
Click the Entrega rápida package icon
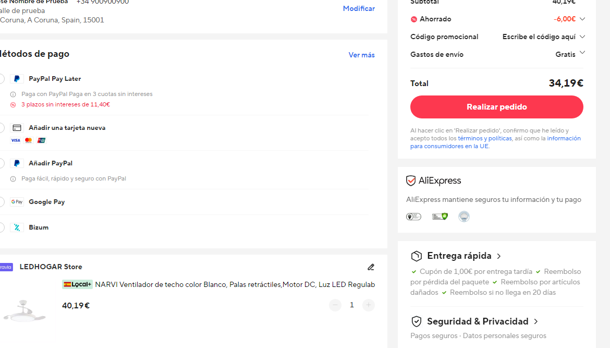(x=416, y=256)
